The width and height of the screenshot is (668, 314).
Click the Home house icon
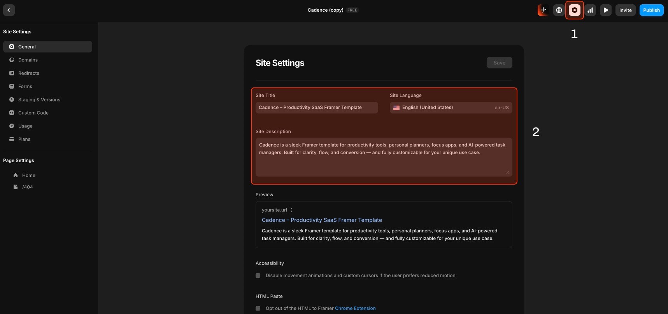pyautogui.click(x=16, y=175)
